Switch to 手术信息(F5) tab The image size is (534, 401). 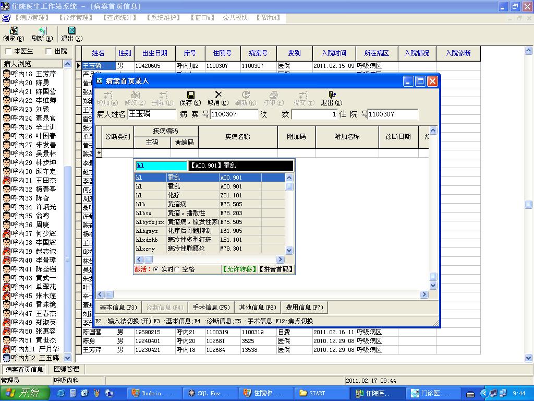pyautogui.click(x=211, y=307)
